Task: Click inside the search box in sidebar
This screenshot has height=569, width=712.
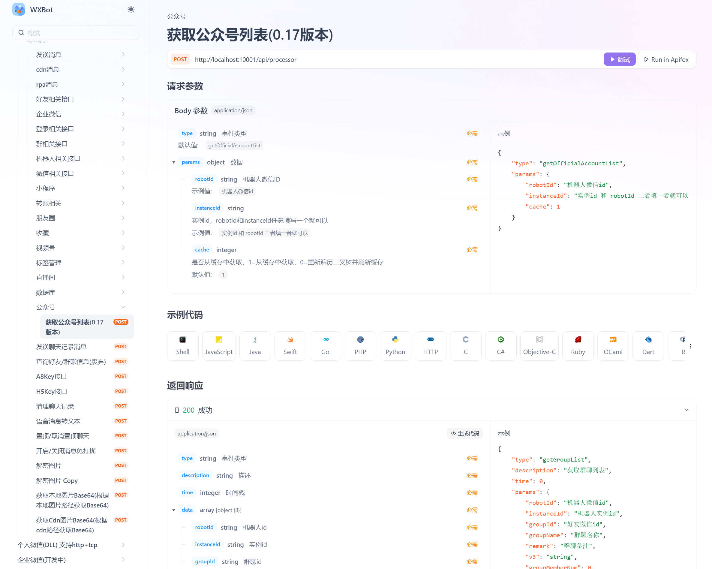Action: pos(75,32)
